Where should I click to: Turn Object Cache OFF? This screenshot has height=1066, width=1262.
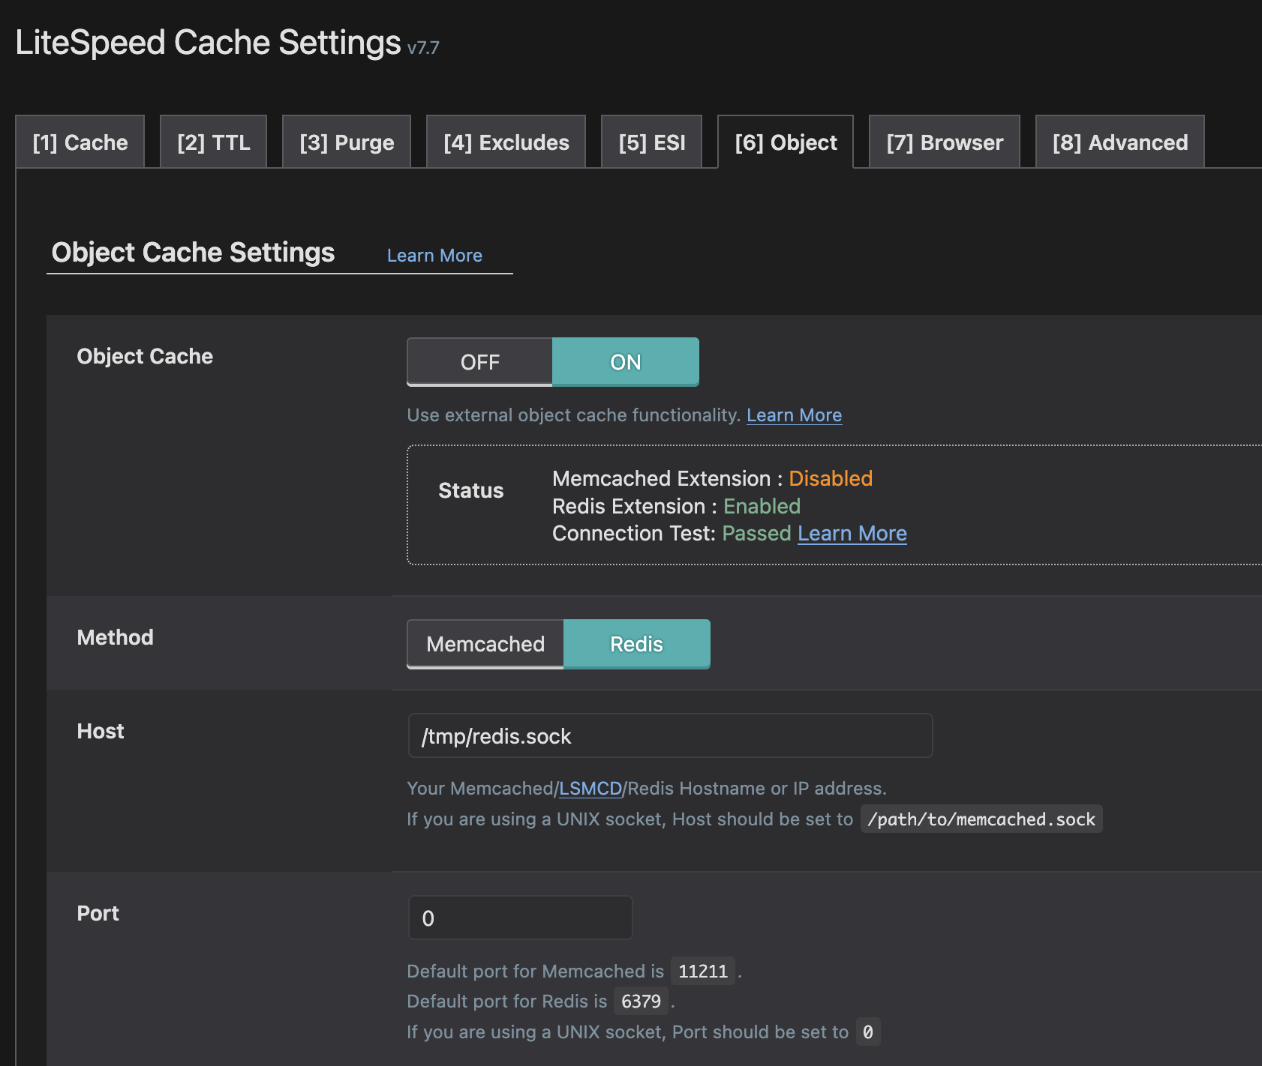480,362
